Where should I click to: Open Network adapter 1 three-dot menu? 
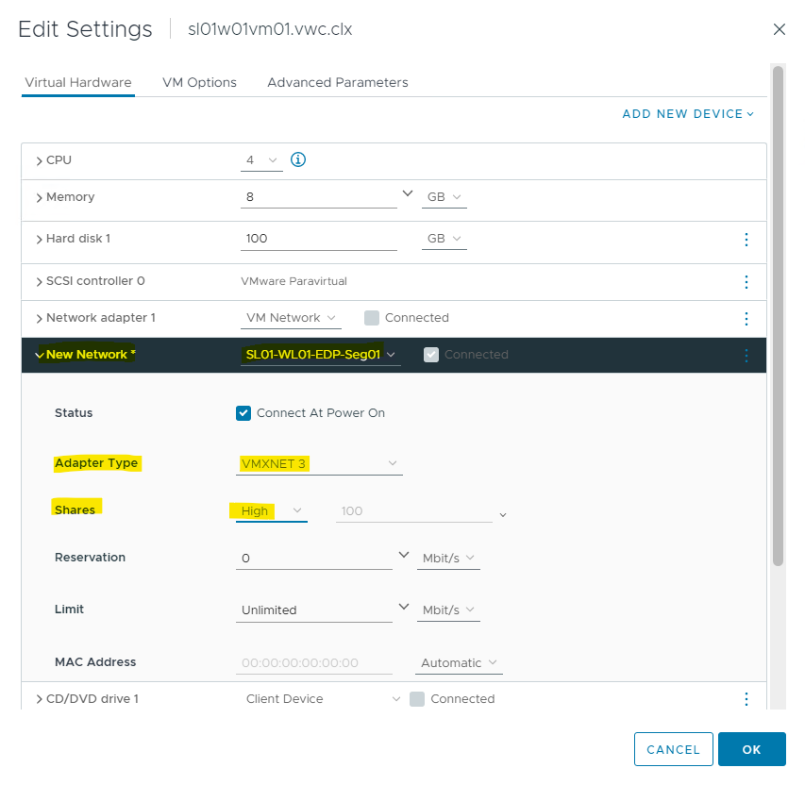pos(746,319)
